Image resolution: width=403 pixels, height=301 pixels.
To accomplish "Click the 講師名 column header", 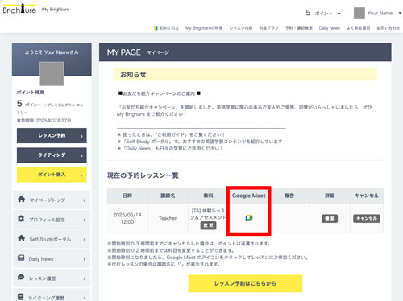I will 168,196.
